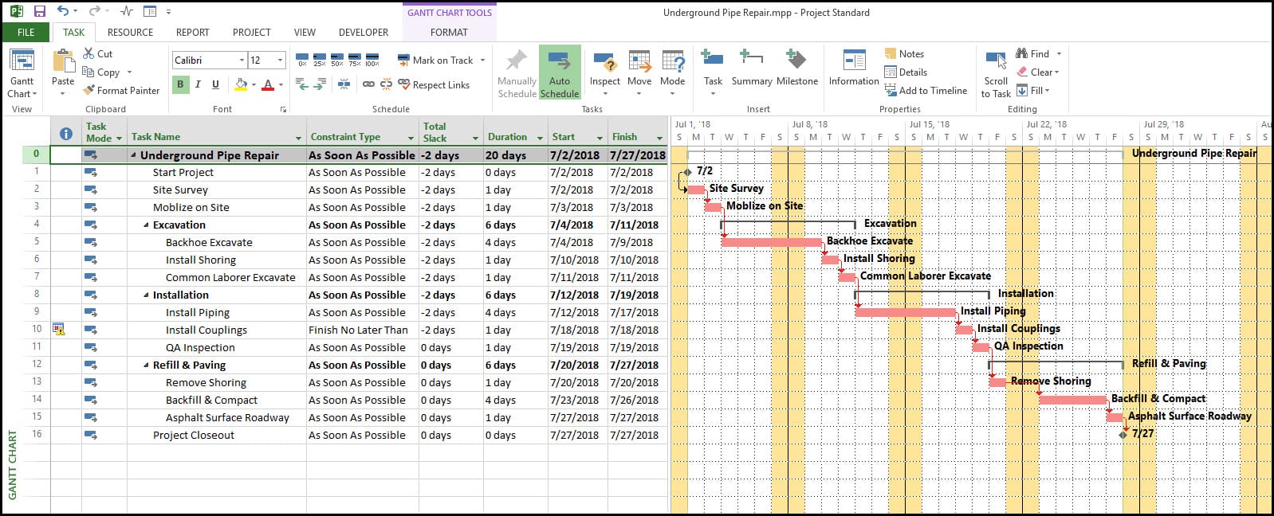Click the Find button
The width and height of the screenshot is (1274, 516).
click(1032, 53)
